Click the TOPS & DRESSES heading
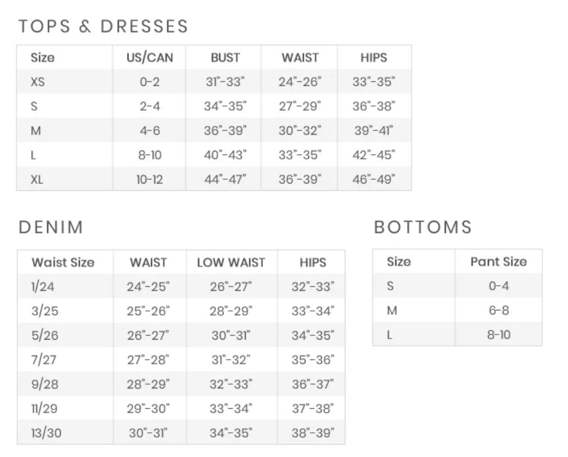This screenshot has height=457, width=568. [x=103, y=26]
